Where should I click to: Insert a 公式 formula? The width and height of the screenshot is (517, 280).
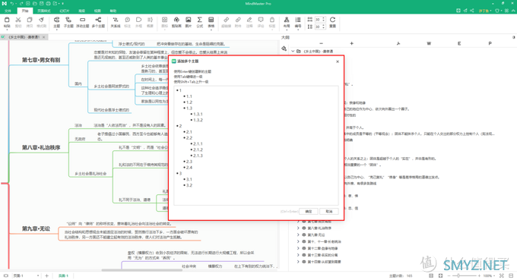(200, 22)
